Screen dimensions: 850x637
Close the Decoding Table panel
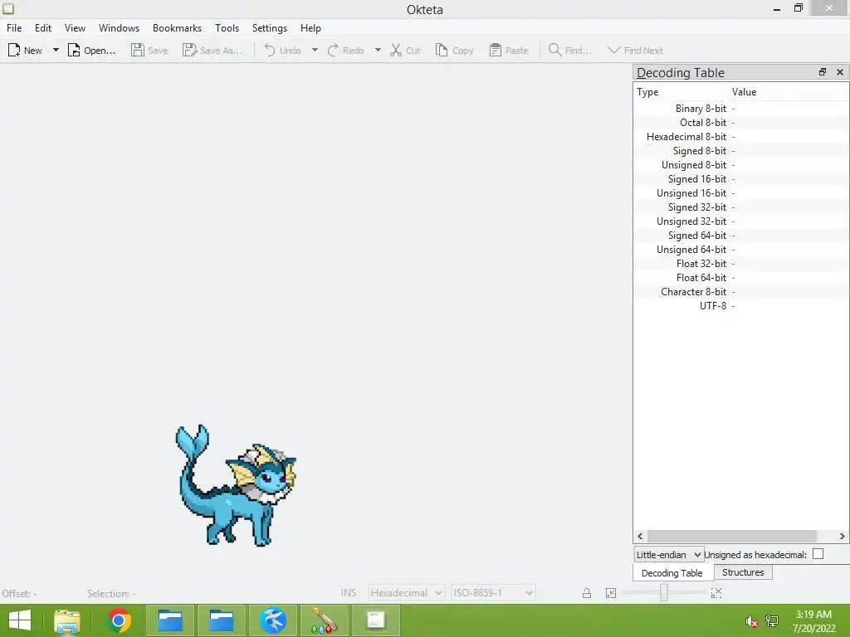coord(840,72)
